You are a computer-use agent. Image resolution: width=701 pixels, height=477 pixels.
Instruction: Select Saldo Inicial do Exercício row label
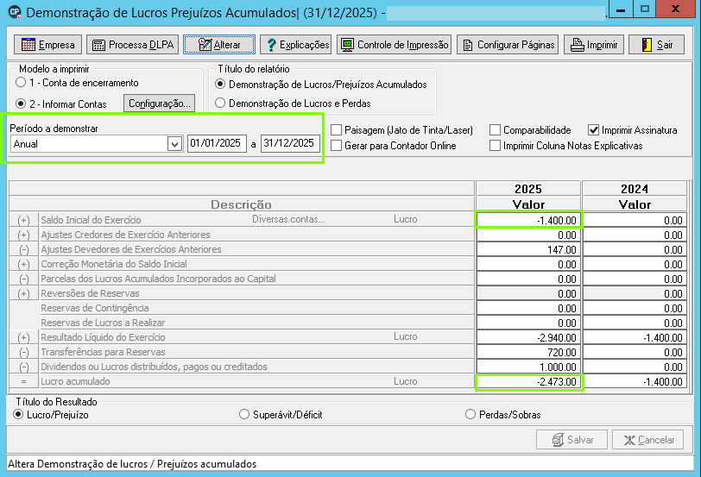coord(91,220)
